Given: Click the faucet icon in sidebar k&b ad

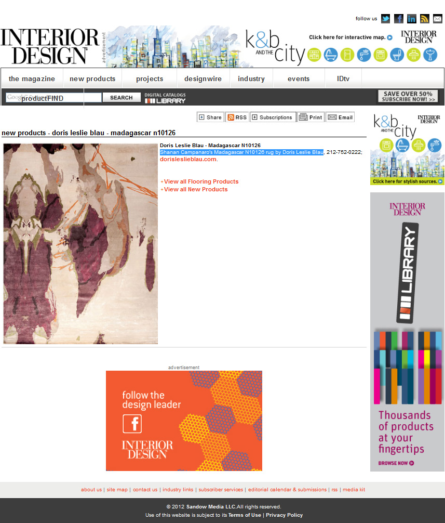Looking at the screenshot, I should pos(434,146).
